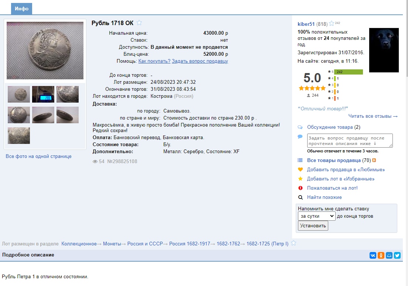Click the seller question text field
Image resolution: width=408 pixels, height=286 pixels.
coord(350,141)
